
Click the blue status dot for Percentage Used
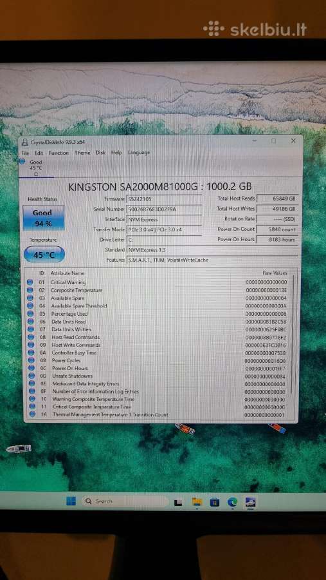[x=31, y=314]
